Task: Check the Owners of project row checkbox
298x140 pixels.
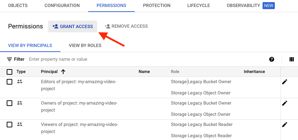Action: (9, 104)
